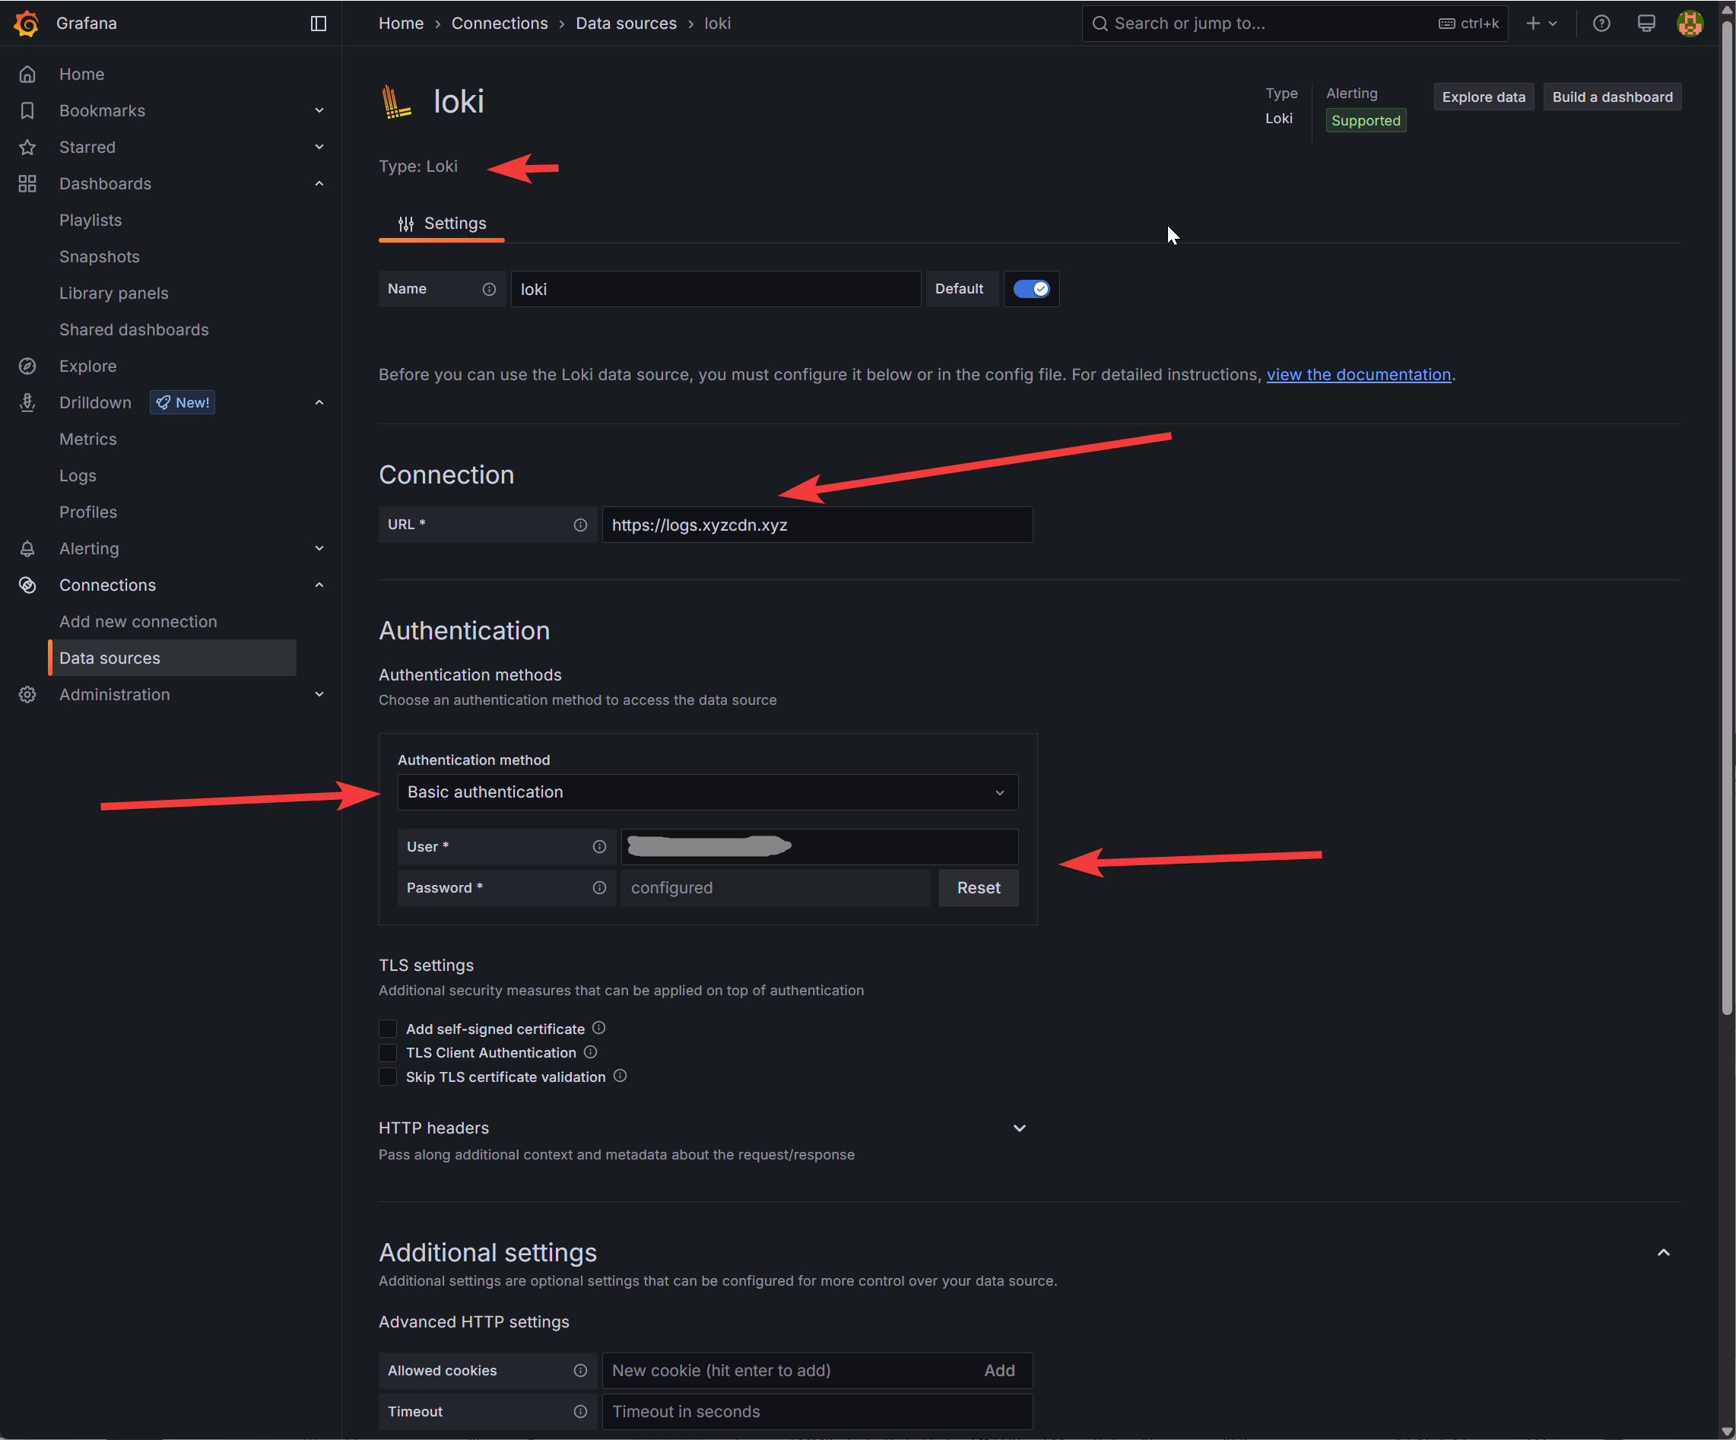1736x1440 pixels.
Task: Click info icon for Skip TLS validation
Action: (x=620, y=1076)
